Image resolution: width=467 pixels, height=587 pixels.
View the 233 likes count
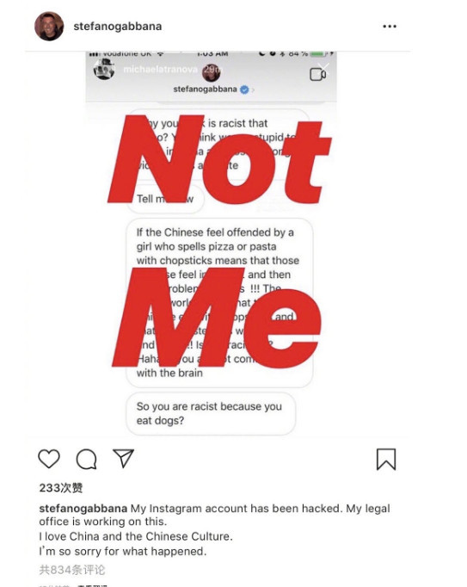tap(61, 488)
